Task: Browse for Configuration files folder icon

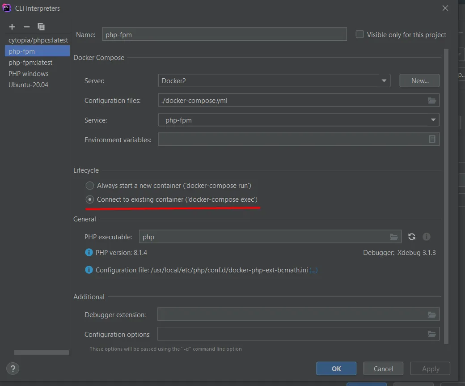Action: pos(432,101)
